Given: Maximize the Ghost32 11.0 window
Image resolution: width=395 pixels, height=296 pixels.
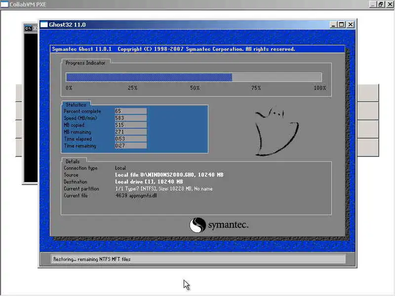Looking at the screenshot, I should tap(341, 25).
